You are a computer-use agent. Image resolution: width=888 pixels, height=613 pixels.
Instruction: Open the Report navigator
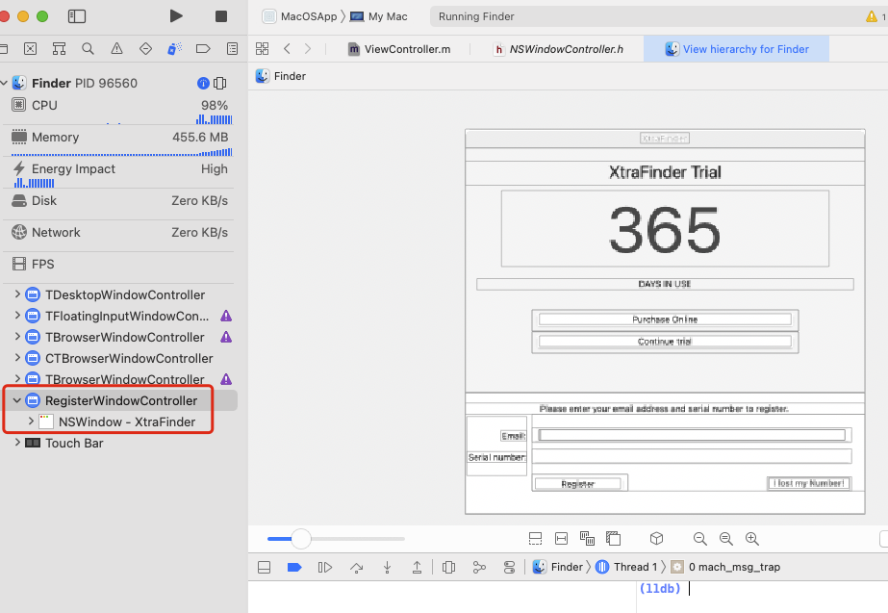(232, 49)
